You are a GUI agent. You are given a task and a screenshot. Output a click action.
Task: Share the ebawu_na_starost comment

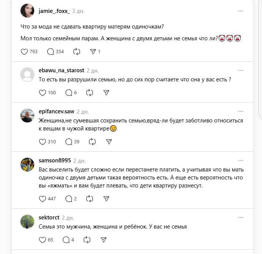[106, 92]
